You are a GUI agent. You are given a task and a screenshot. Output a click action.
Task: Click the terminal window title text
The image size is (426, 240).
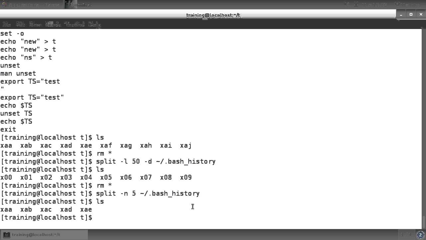[213, 15]
